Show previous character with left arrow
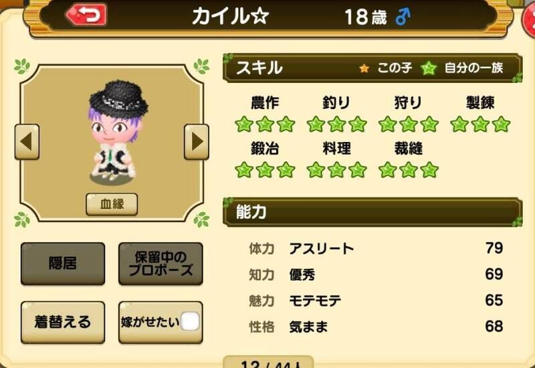This screenshot has height=368, width=535. (x=27, y=142)
